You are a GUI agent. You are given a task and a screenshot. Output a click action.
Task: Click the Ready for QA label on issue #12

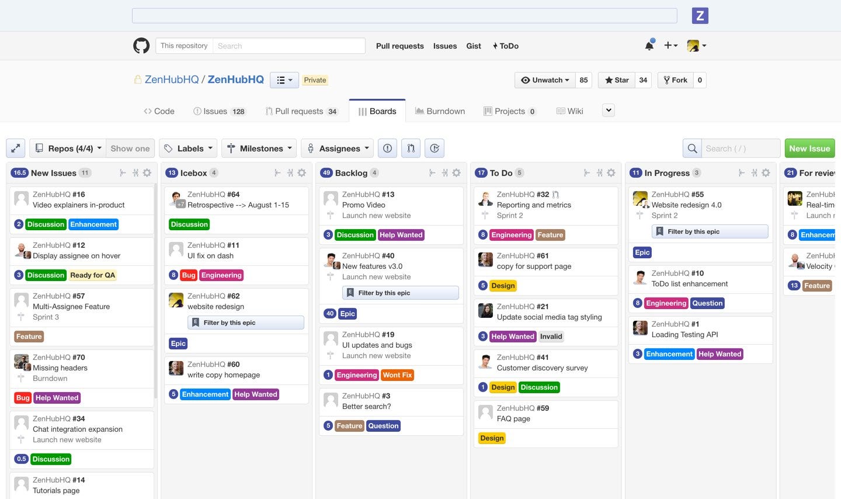pos(92,275)
